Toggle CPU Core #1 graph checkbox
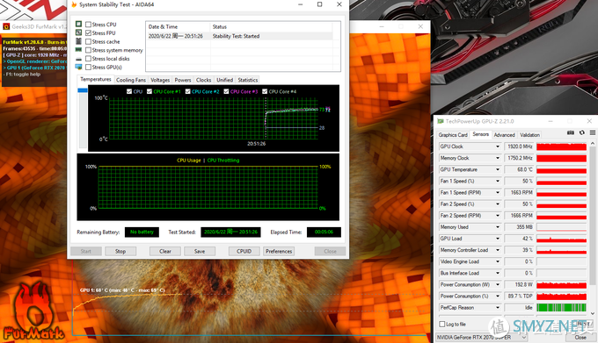The height and width of the screenshot is (343, 598). point(149,91)
